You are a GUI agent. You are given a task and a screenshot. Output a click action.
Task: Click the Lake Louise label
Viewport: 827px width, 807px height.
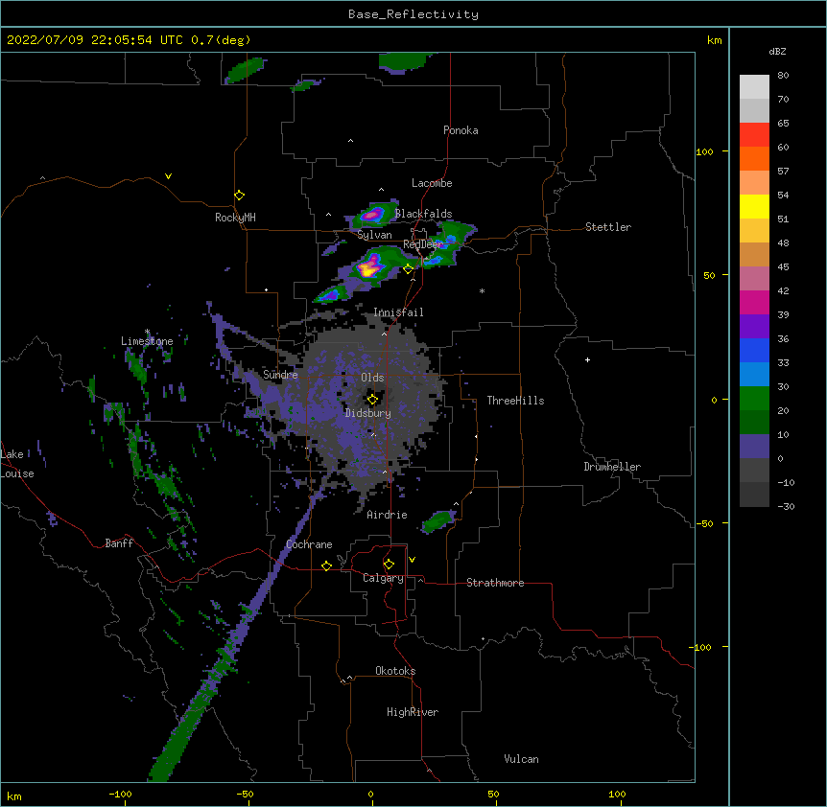(x=17, y=464)
